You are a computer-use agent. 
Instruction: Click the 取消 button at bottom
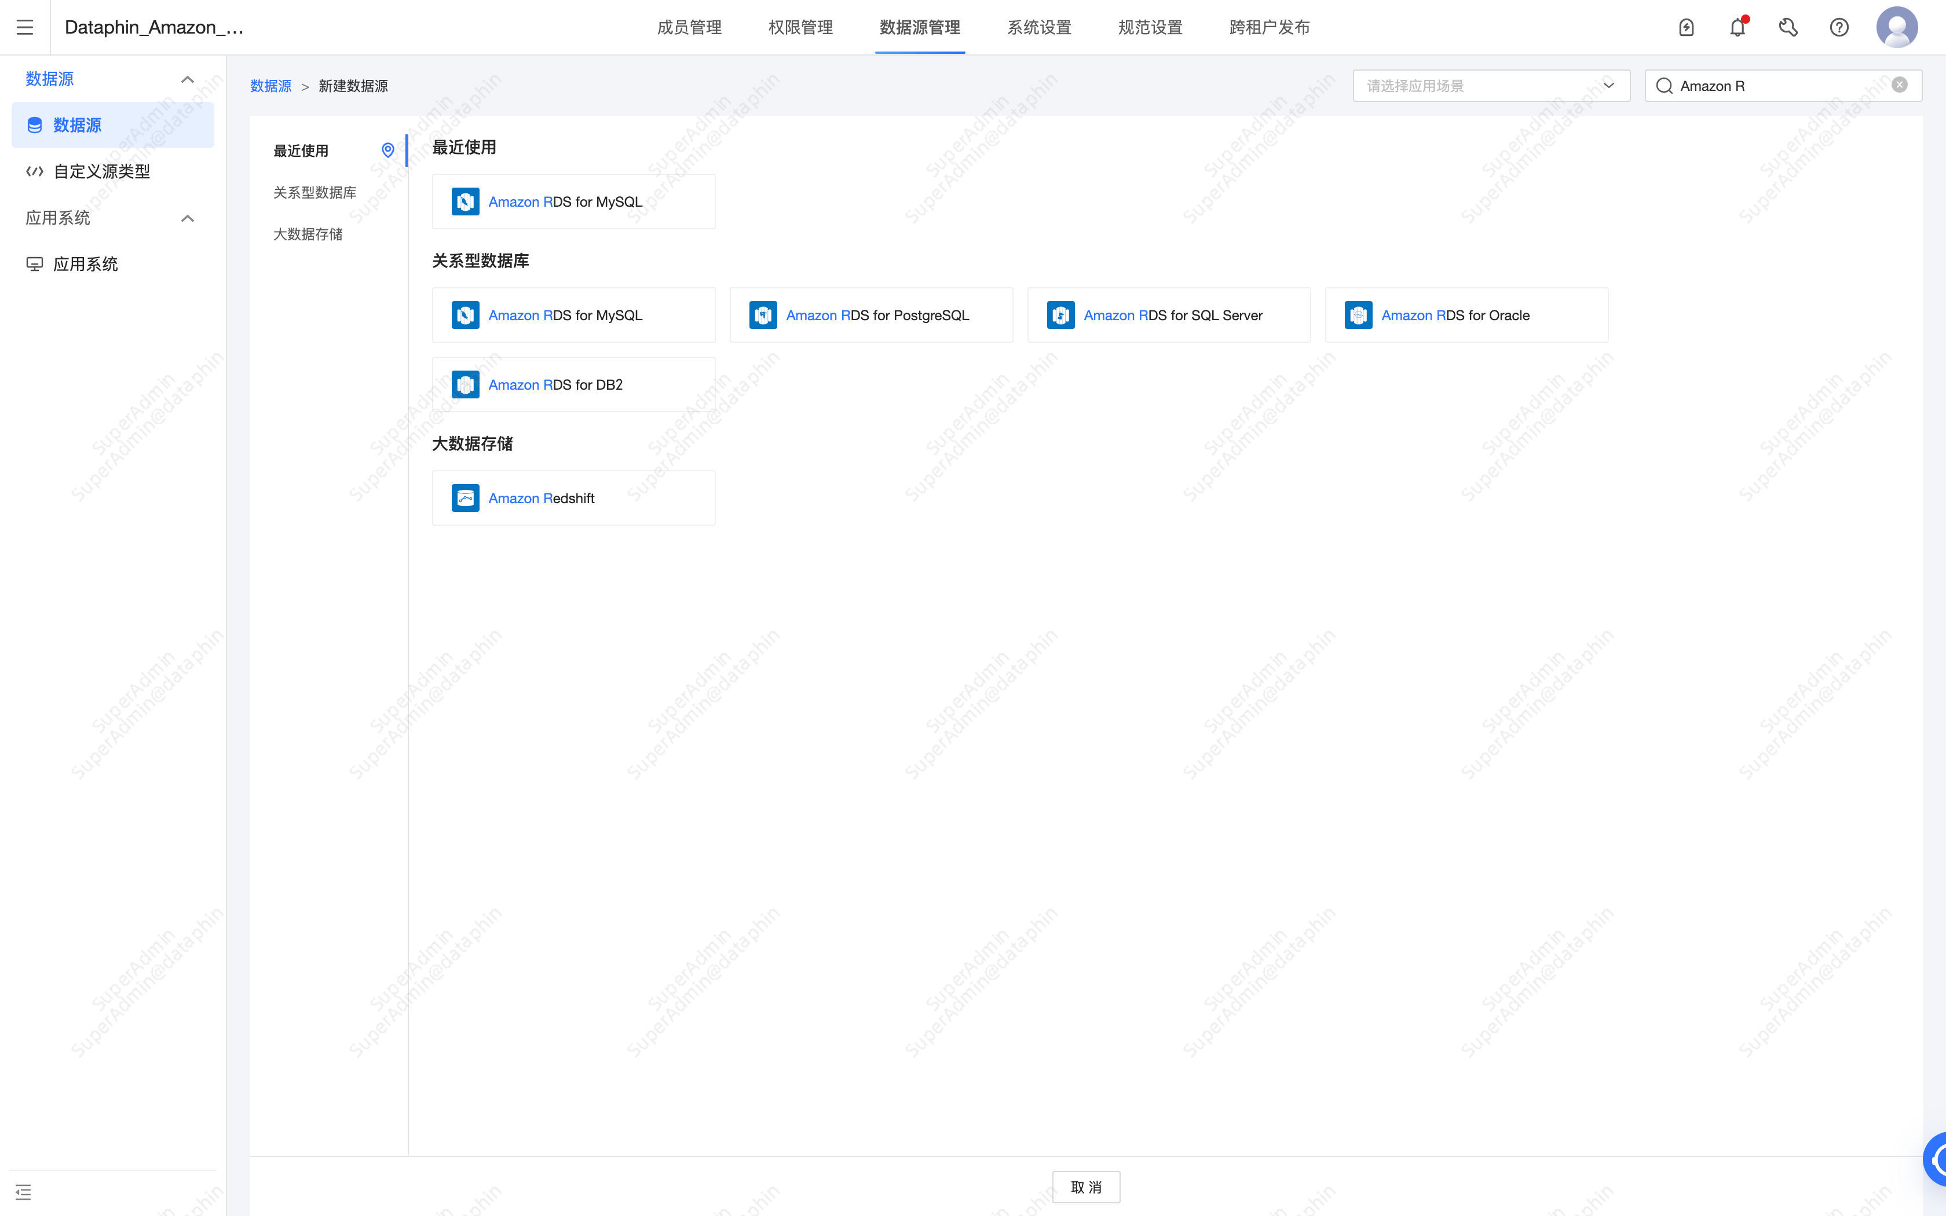click(x=1085, y=1186)
